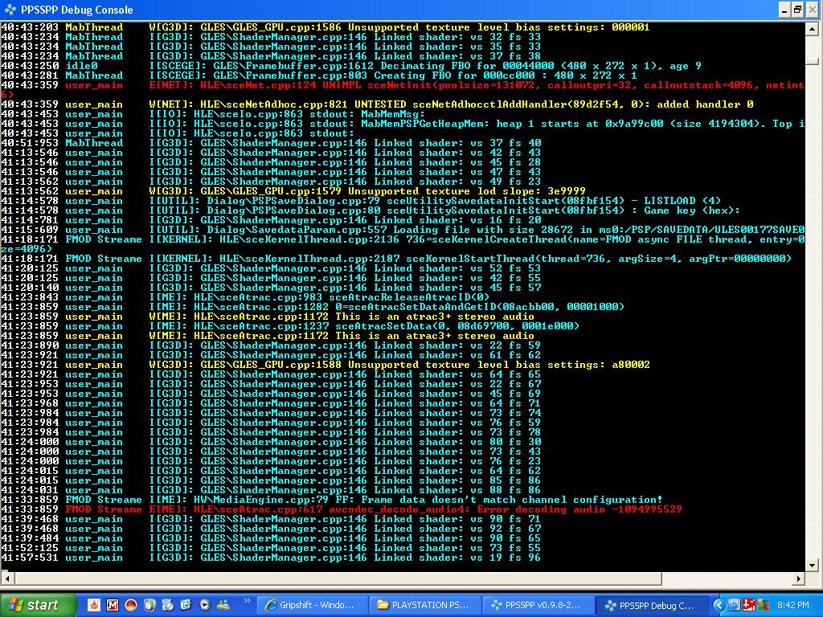Restore down the Debug Console window
This screenshot has height=617, width=823.
[797, 10]
